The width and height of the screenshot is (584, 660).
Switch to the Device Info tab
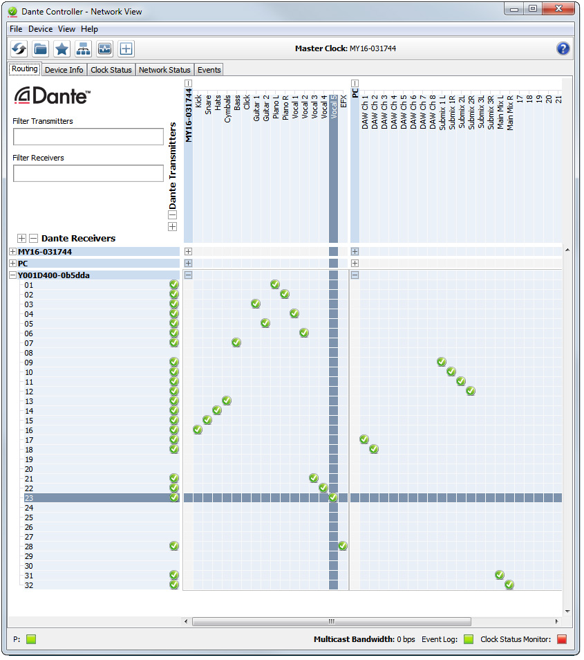(x=64, y=70)
